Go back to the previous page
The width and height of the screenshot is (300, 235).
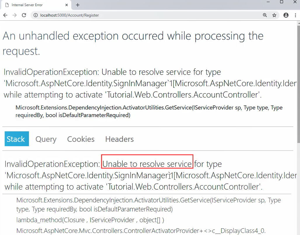click(5, 15)
